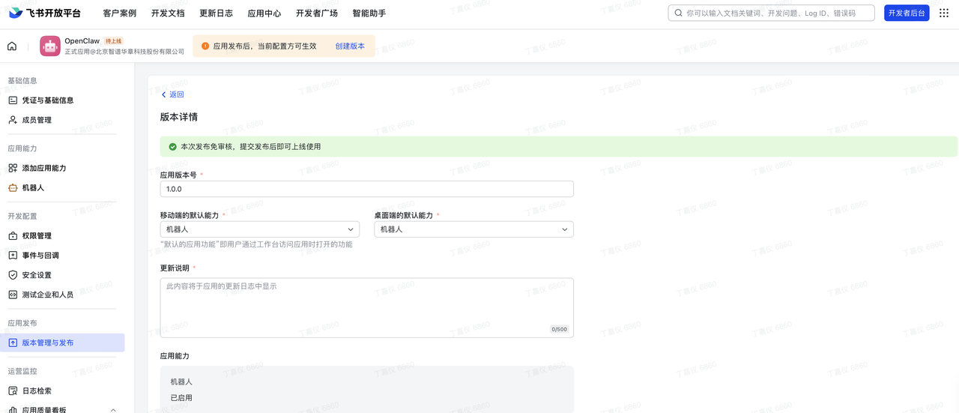959x413 pixels.
Task: Open 成员管理 in the sidebar
Action: [37, 120]
